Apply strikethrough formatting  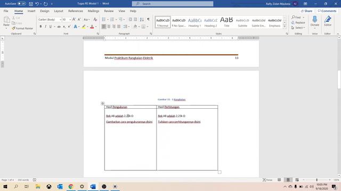click(59, 27)
